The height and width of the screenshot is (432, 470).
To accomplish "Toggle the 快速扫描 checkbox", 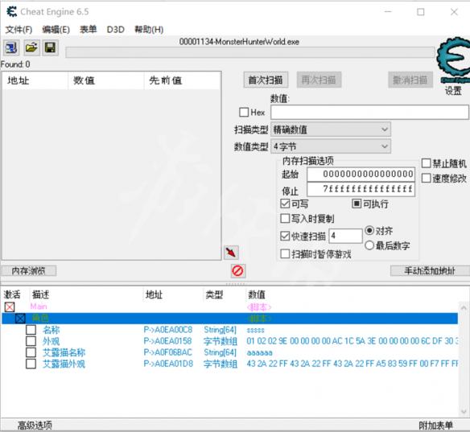I will tap(285, 236).
